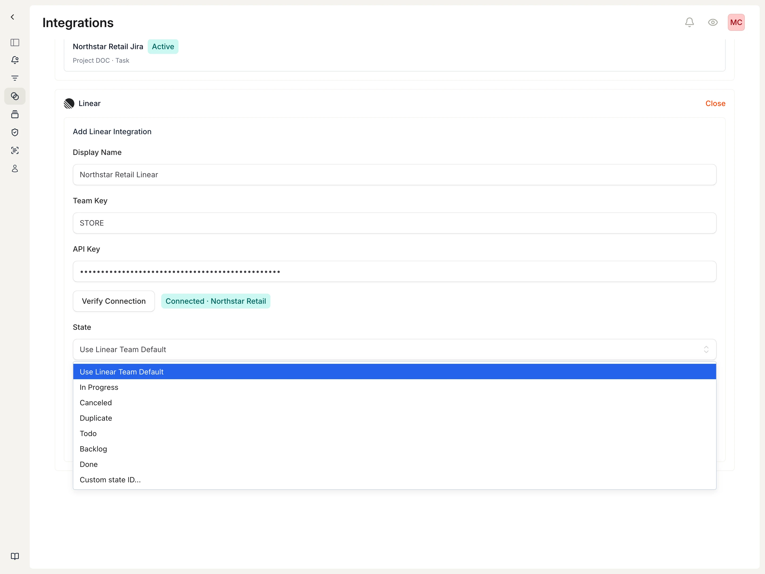Open the shield check sidebar icon
The height and width of the screenshot is (574, 765).
tap(15, 132)
